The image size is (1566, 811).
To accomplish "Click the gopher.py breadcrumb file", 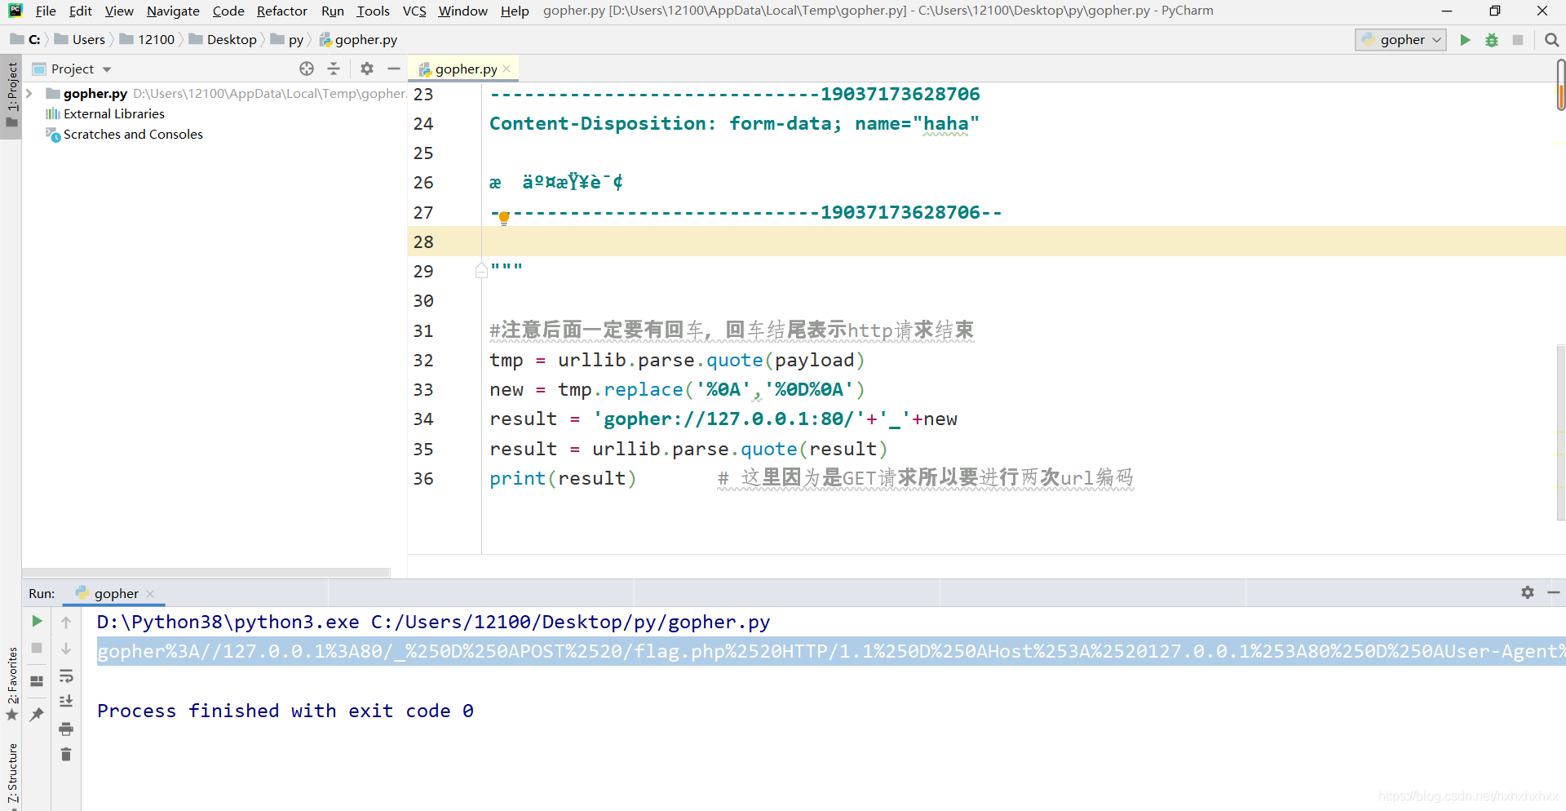I will [358, 40].
